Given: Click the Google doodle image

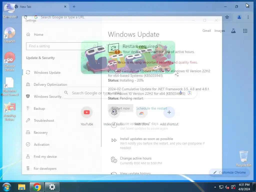Looking at the screenshot, I should pos(128,57).
